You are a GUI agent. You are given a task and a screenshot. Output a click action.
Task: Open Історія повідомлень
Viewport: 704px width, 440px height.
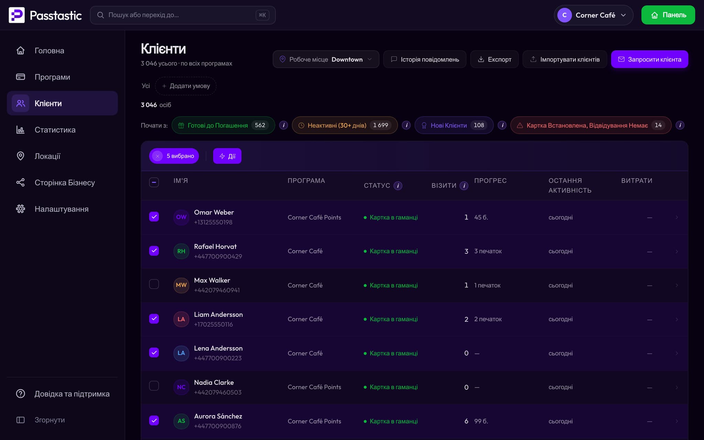pos(425,59)
